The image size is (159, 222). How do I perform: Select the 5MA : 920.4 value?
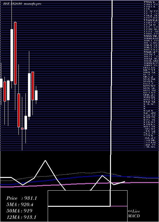click(21, 205)
